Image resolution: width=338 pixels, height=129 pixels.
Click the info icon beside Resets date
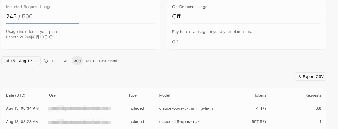[x=51, y=37]
